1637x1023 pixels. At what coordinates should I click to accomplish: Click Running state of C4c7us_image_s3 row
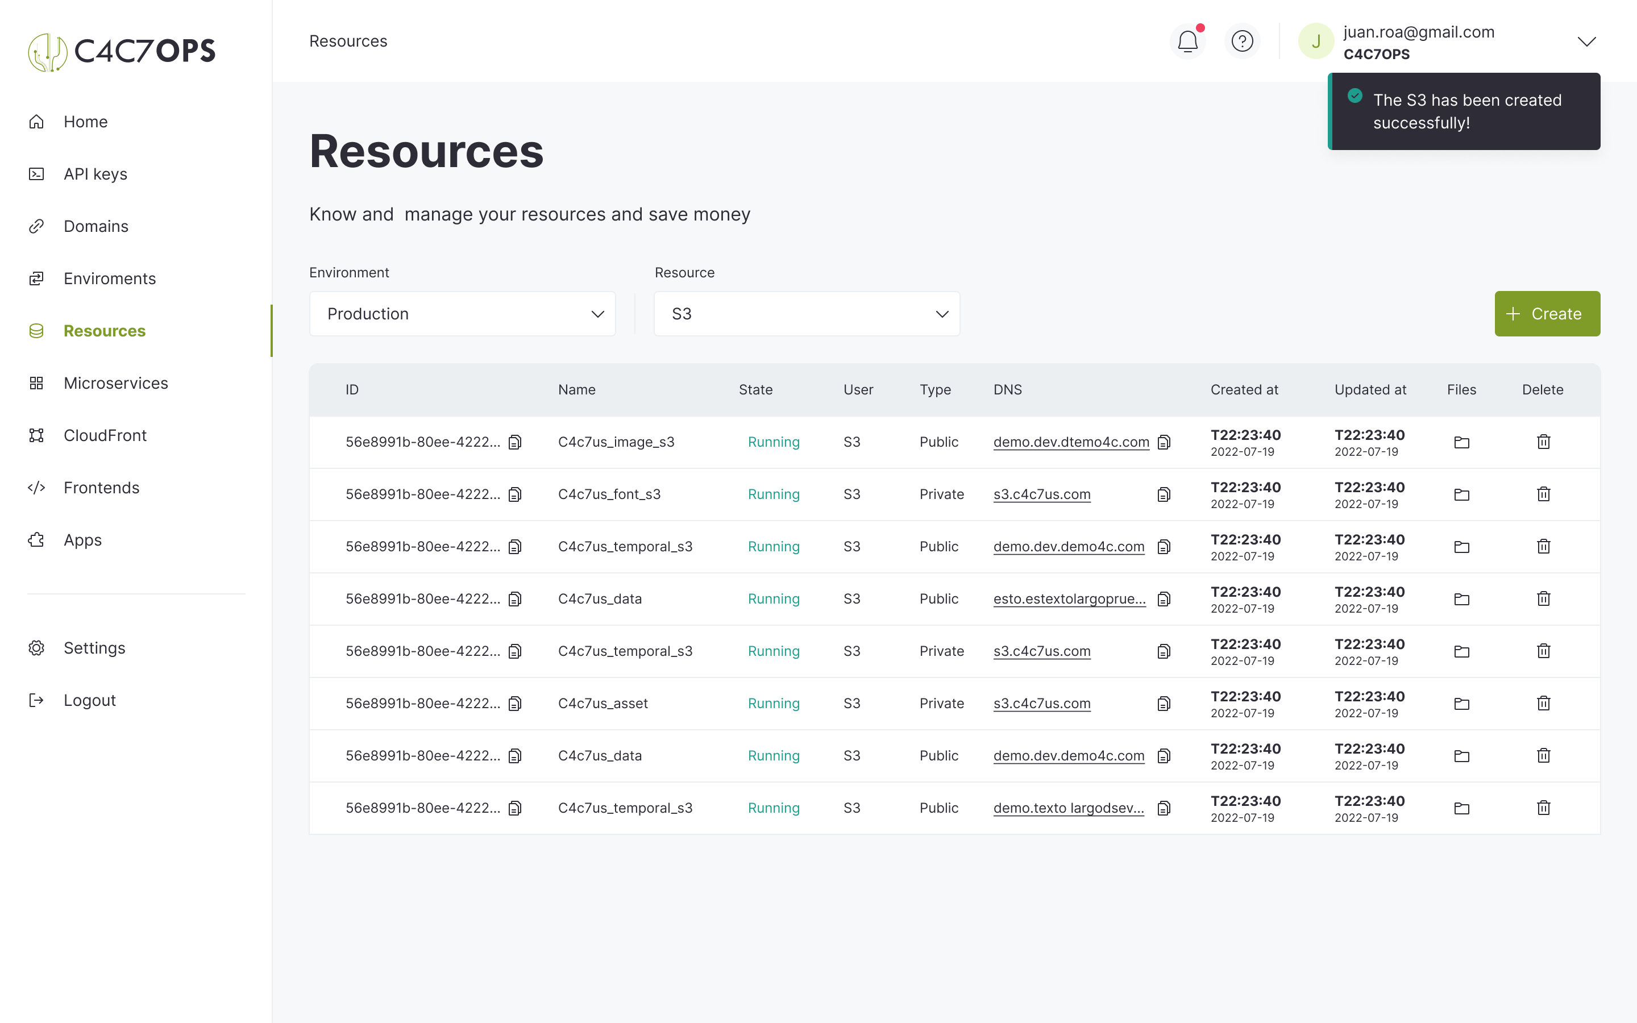(773, 442)
